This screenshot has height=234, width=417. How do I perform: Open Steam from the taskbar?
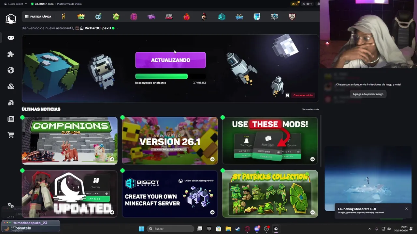pyautogui.click(x=237, y=229)
